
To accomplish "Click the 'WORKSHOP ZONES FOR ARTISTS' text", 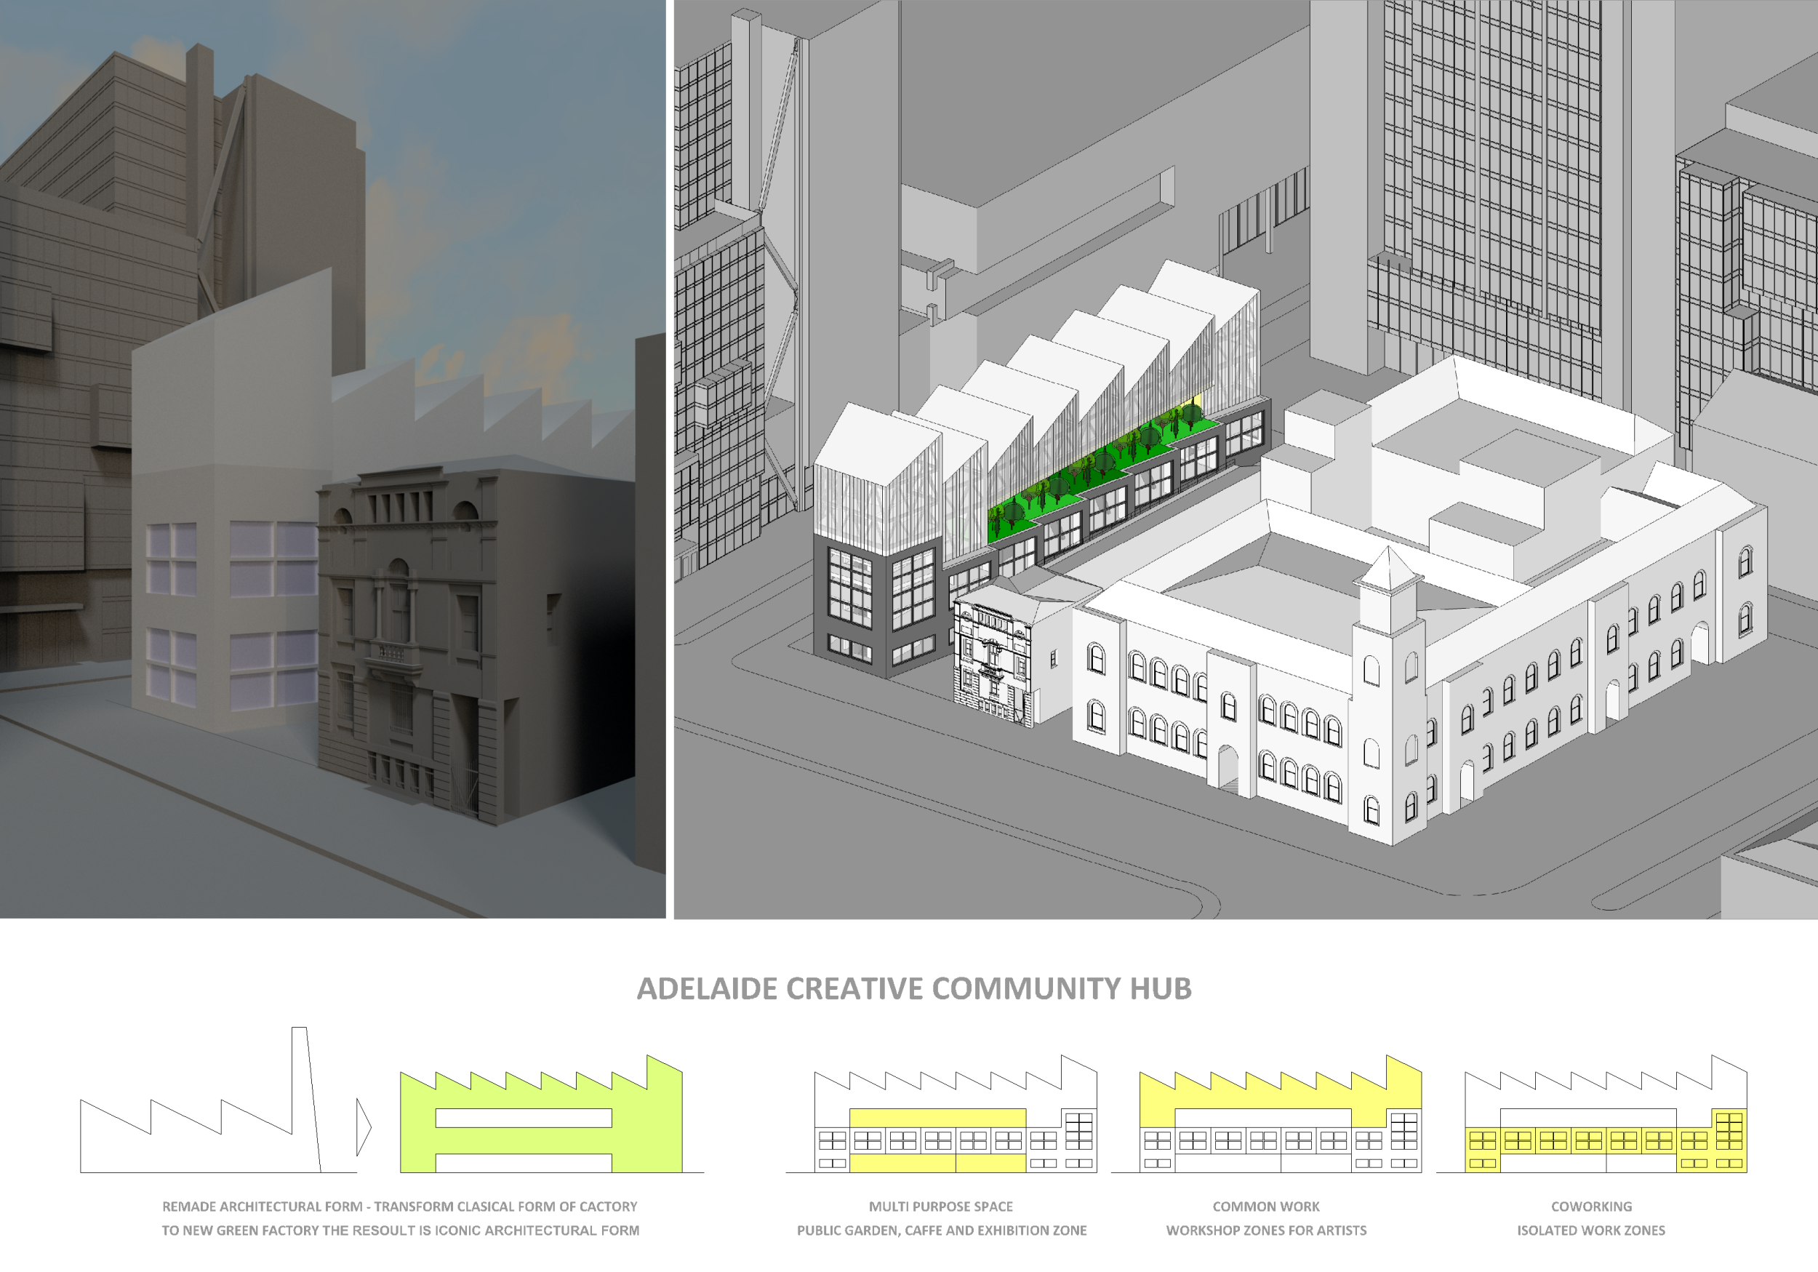I will [x=1266, y=1230].
